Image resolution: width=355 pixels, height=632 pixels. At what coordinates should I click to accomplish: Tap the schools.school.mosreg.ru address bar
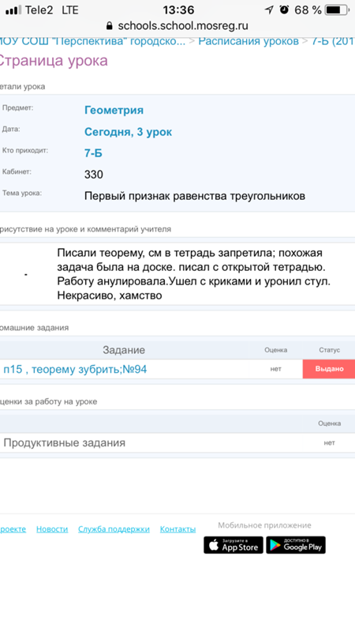pyautogui.click(x=177, y=26)
